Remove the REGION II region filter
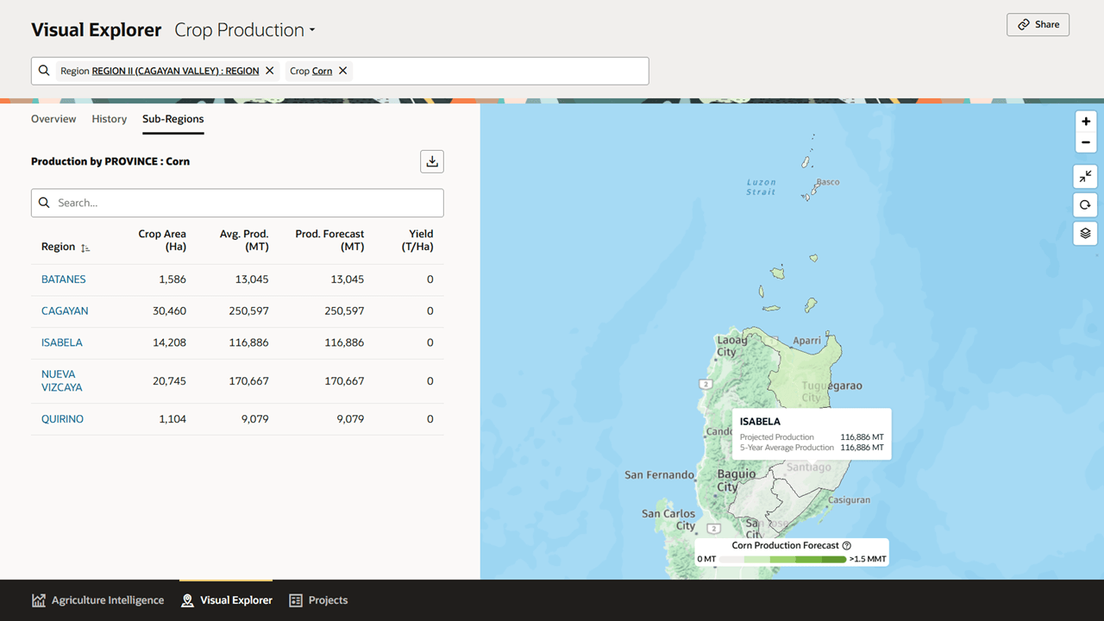 tap(268, 70)
